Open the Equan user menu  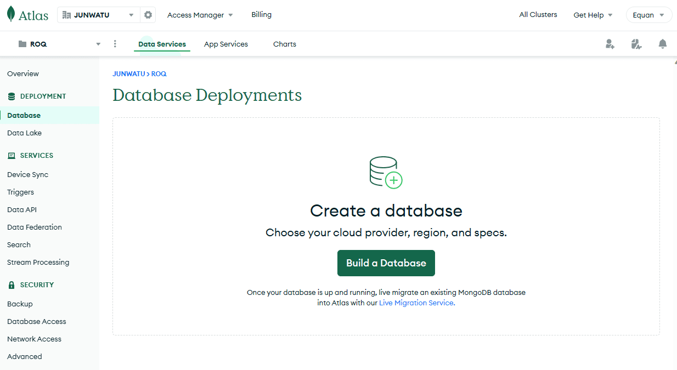tap(649, 15)
